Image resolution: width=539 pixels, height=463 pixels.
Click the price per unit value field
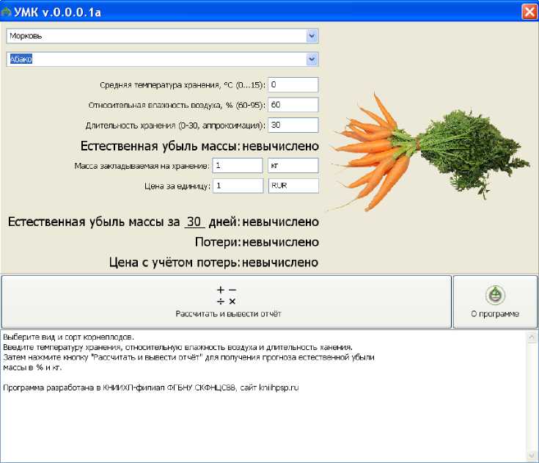point(238,186)
